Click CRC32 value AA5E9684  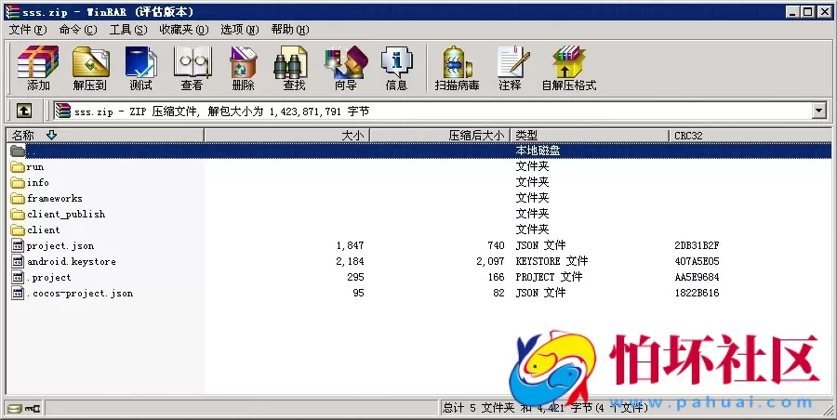pyautogui.click(x=697, y=277)
